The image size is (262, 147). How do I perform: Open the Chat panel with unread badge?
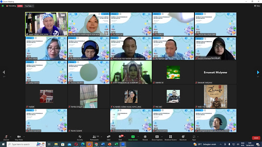click(120, 138)
